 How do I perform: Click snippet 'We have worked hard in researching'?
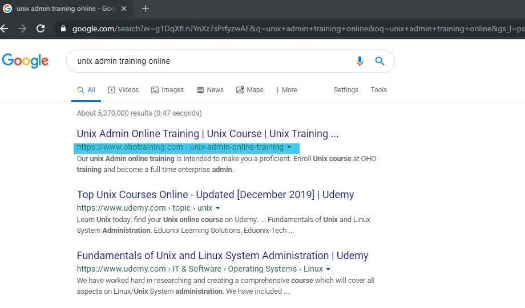coord(225,286)
